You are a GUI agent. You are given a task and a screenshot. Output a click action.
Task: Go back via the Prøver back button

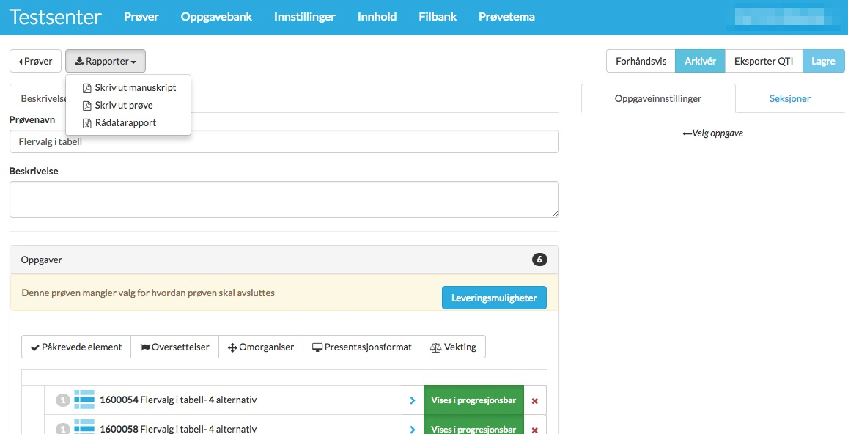tap(36, 61)
